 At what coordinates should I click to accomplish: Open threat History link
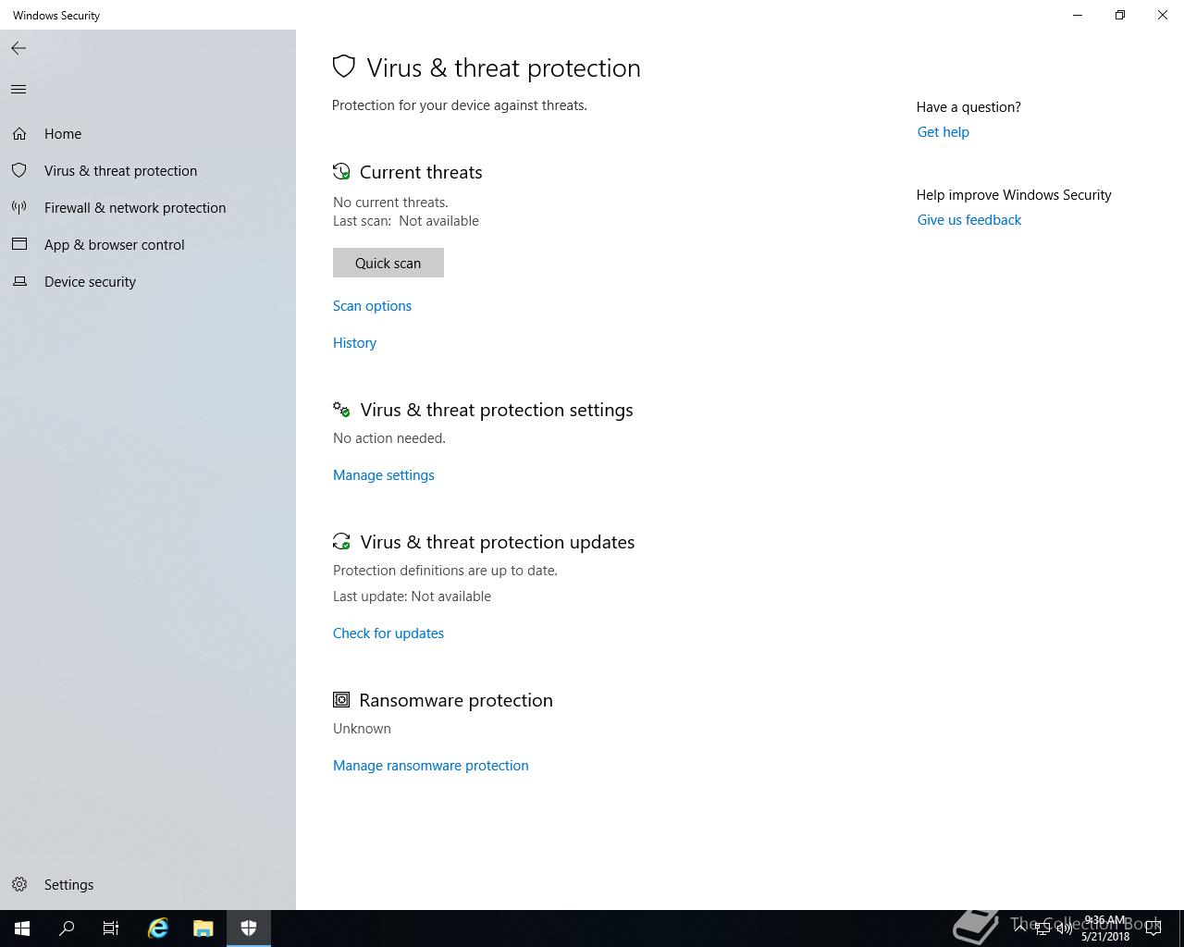(x=354, y=343)
